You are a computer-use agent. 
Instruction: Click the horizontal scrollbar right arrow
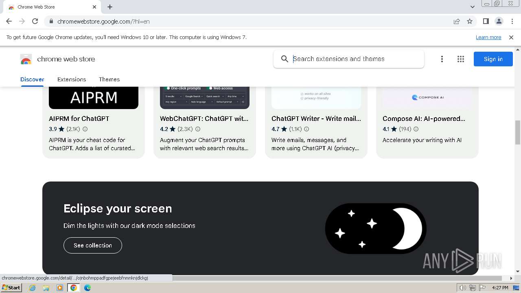click(511, 278)
